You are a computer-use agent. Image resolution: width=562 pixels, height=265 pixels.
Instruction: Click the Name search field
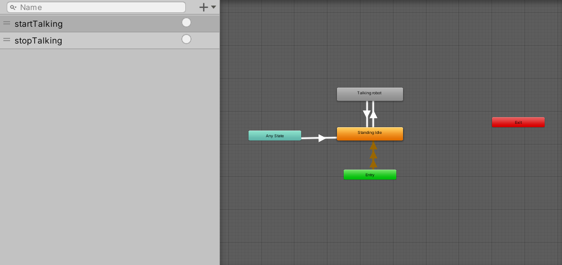[101, 8]
